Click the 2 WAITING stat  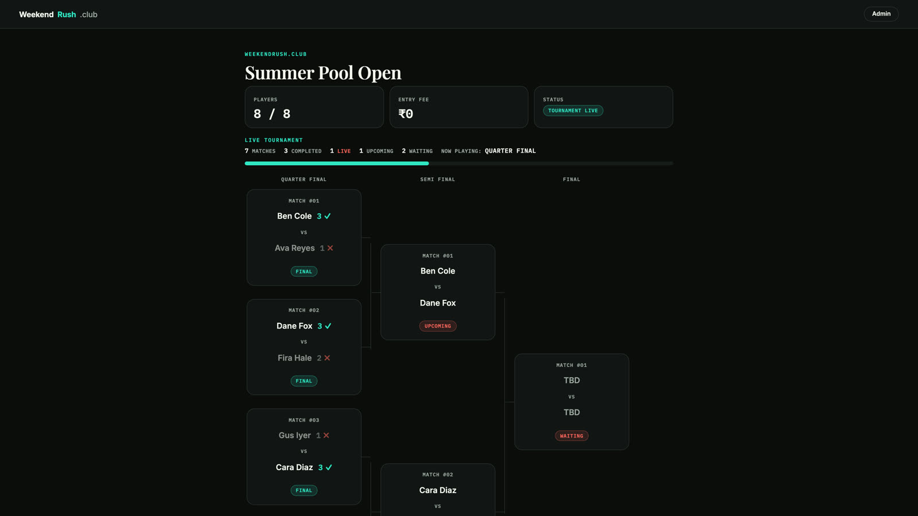click(x=417, y=151)
